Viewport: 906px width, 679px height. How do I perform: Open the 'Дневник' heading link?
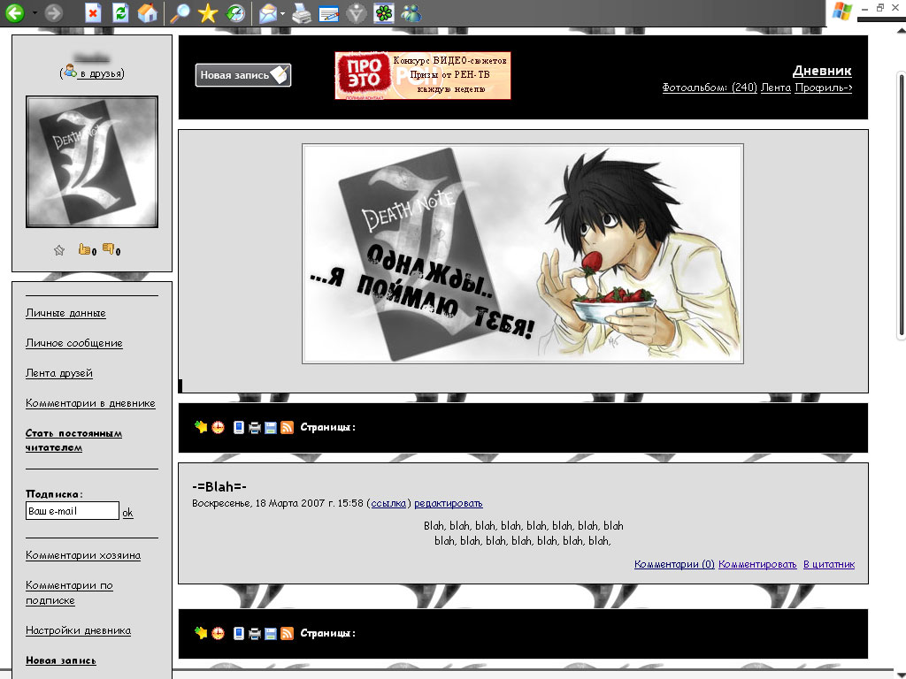[x=822, y=71]
